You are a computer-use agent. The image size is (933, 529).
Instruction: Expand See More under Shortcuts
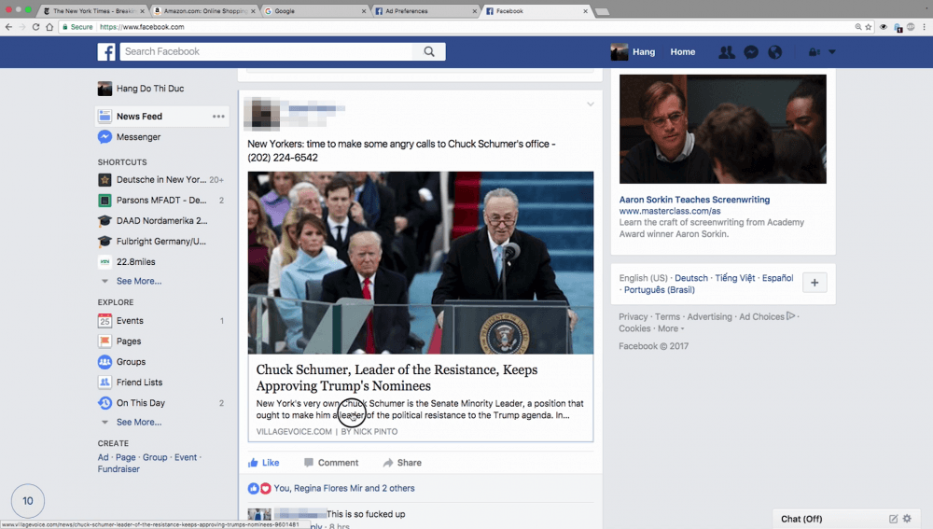138,281
